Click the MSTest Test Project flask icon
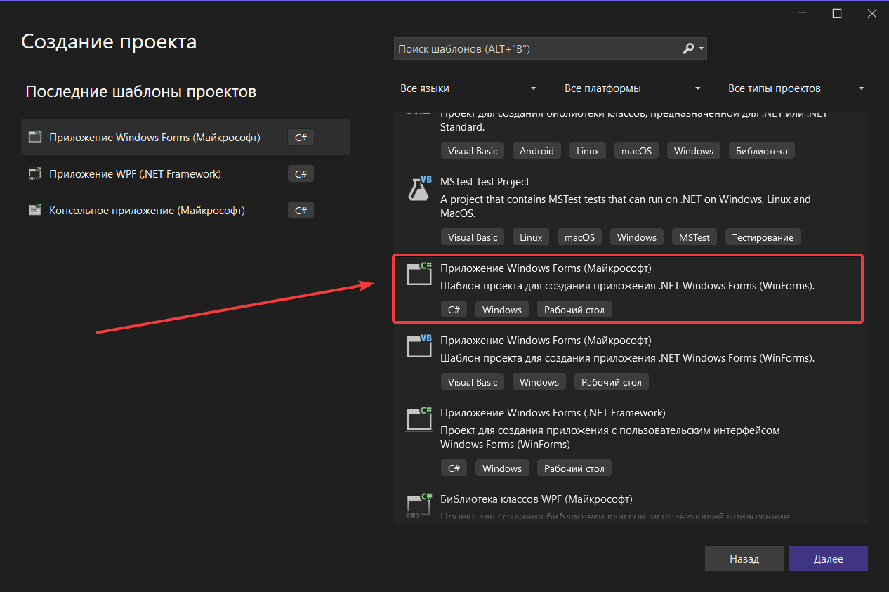Screen dimensions: 889x592 pos(419,188)
